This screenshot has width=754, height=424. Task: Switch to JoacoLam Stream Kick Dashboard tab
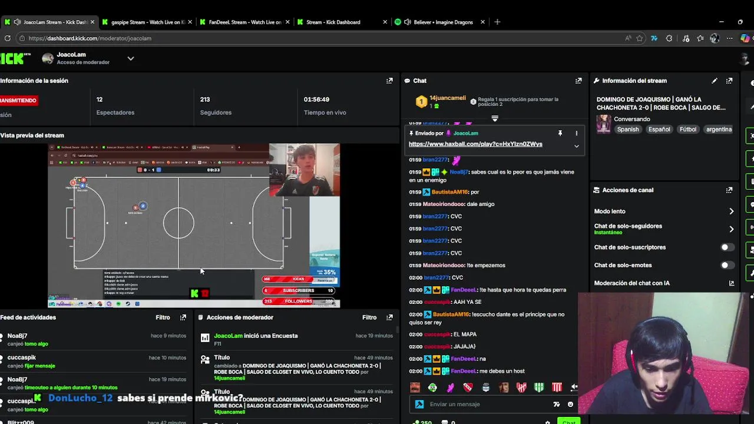click(x=49, y=22)
